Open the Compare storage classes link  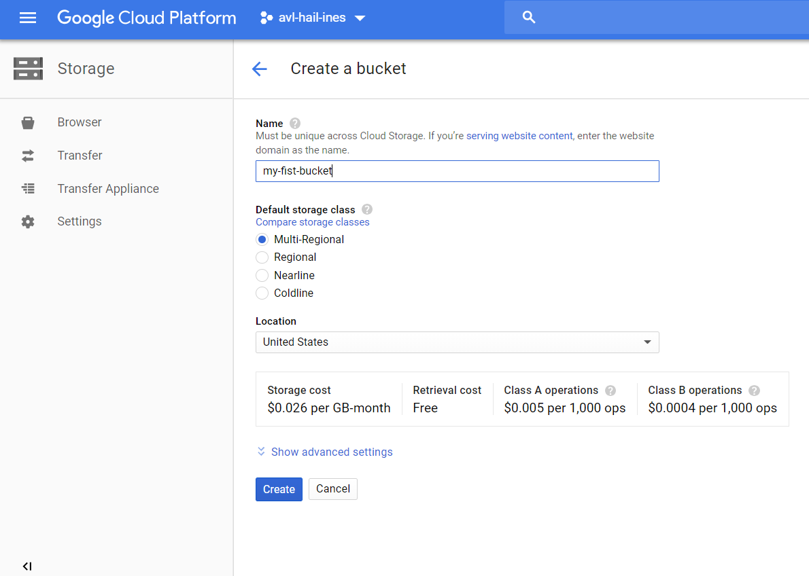click(312, 222)
